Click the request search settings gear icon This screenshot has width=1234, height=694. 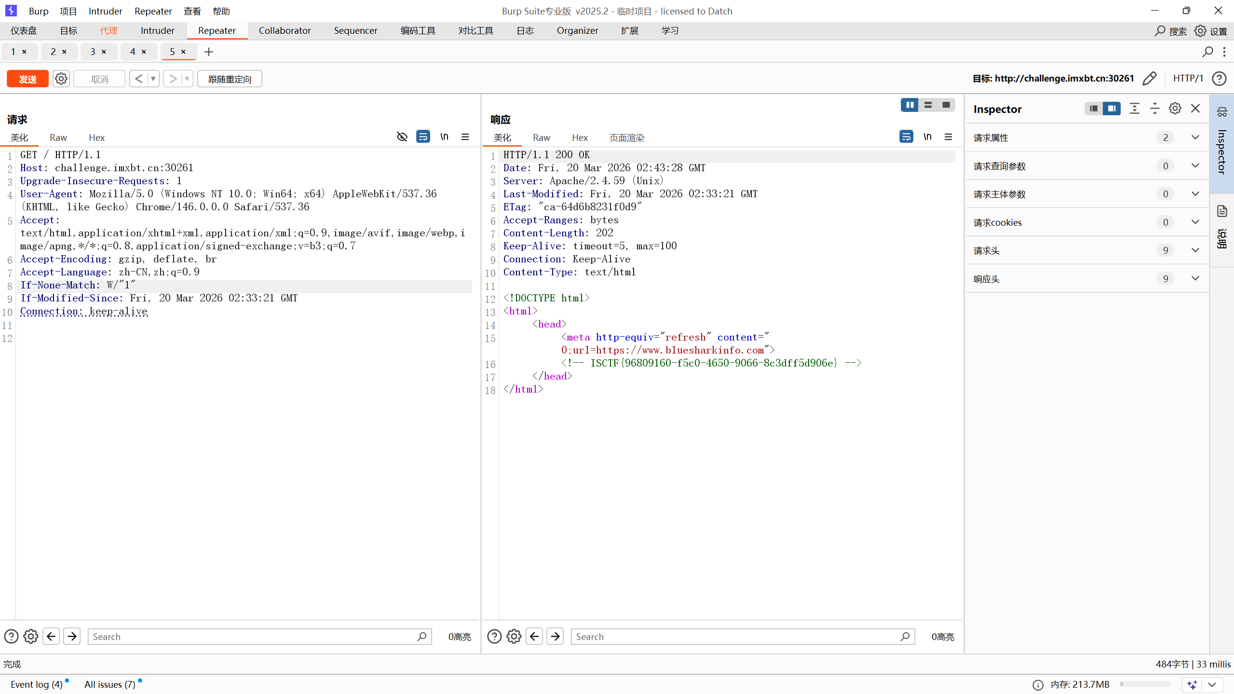(31, 637)
